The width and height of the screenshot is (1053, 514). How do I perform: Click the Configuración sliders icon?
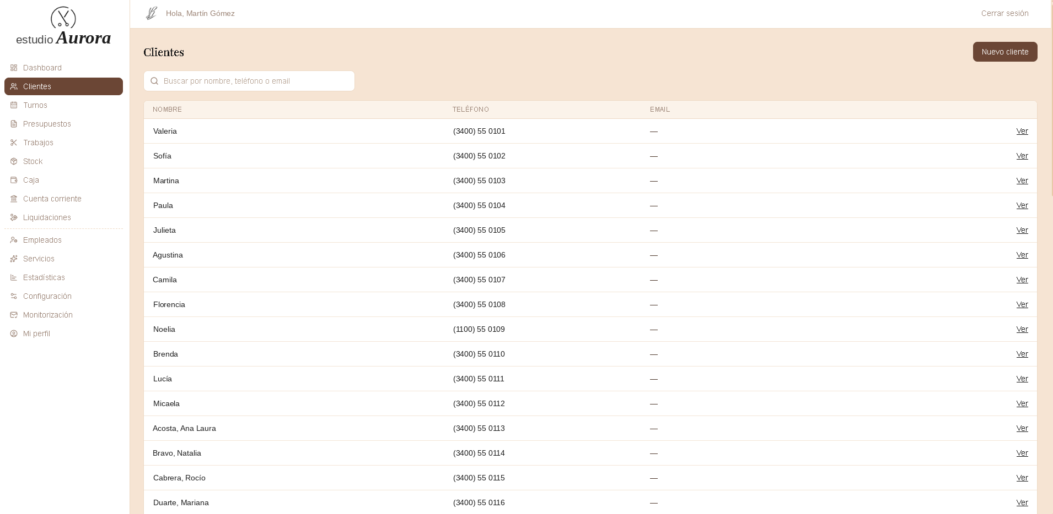pos(14,296)
